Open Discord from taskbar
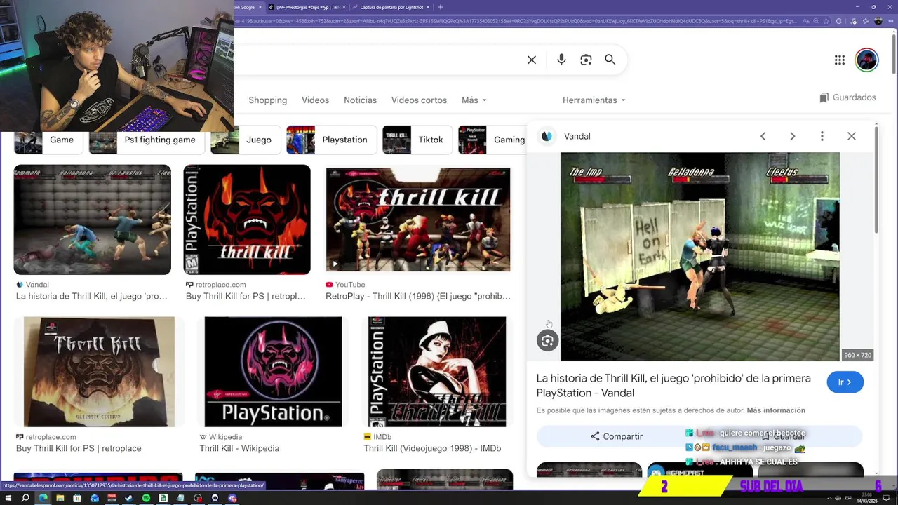Screen dimensions: 898x505 pos(232,498)
